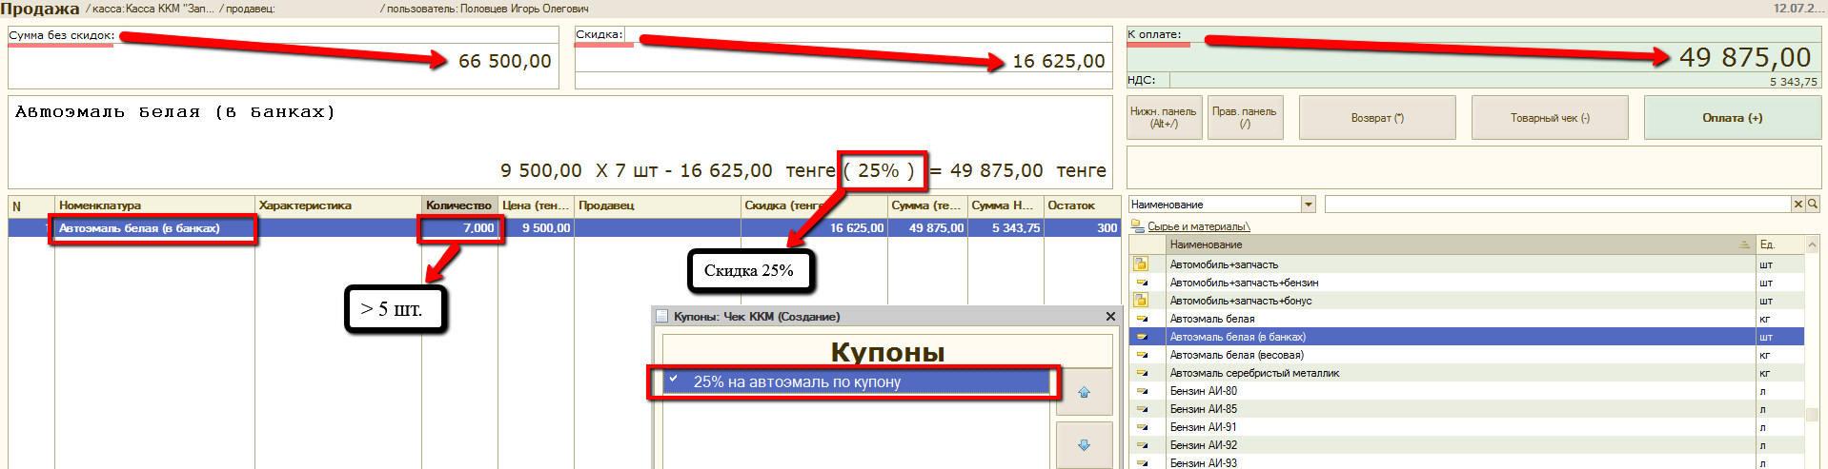Click the up arrow in Купоны window
The width and height of the screenshot is (1828, 469).
tap(1084, 392)
